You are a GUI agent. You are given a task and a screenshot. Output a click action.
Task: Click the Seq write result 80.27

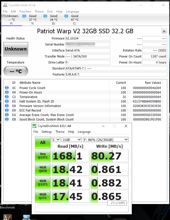click(109, 156)
